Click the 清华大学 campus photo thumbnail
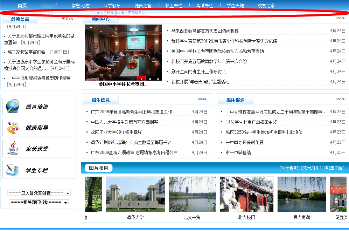349x231 pixels. point(135,194)
